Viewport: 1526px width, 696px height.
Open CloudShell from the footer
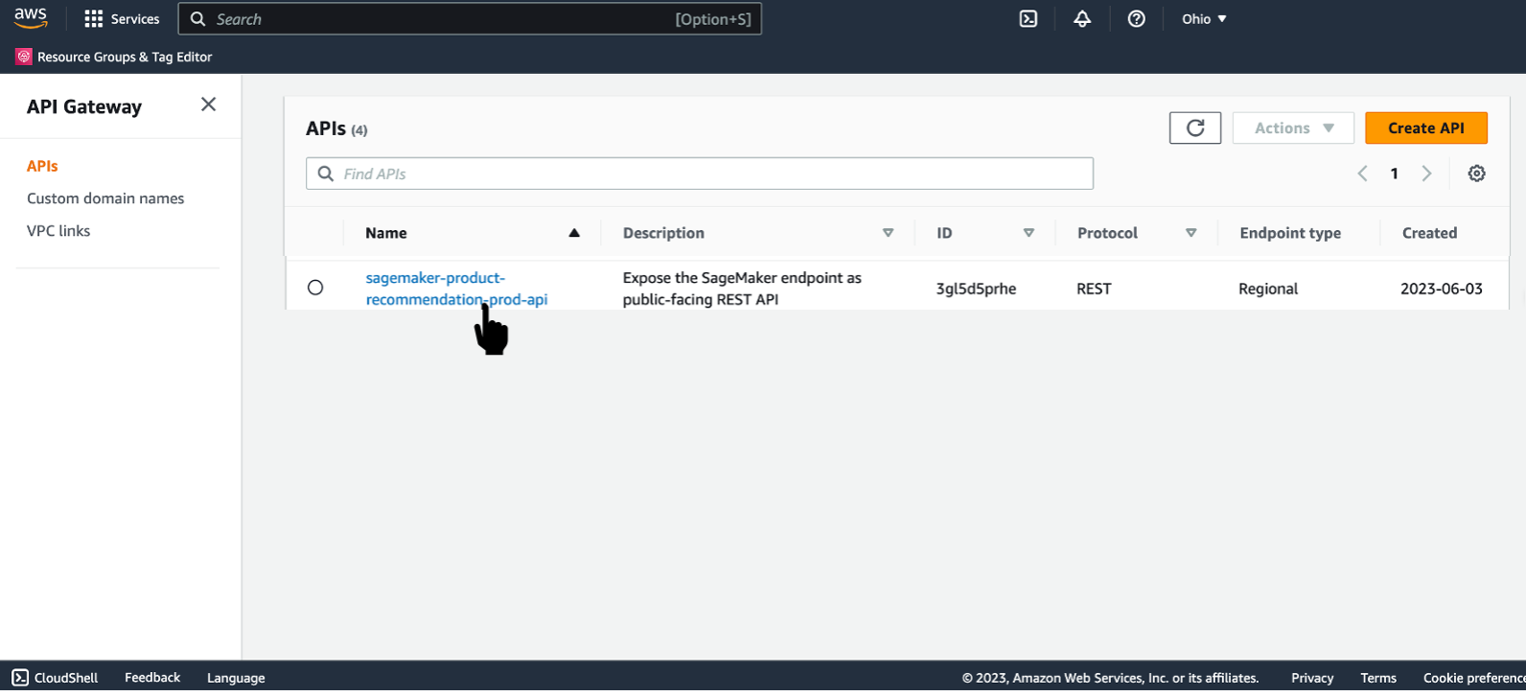(56, 678)
